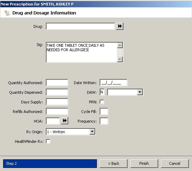
Task: Click into the Days Supply field
Action: pyautogui.click(x=57, y=102)
